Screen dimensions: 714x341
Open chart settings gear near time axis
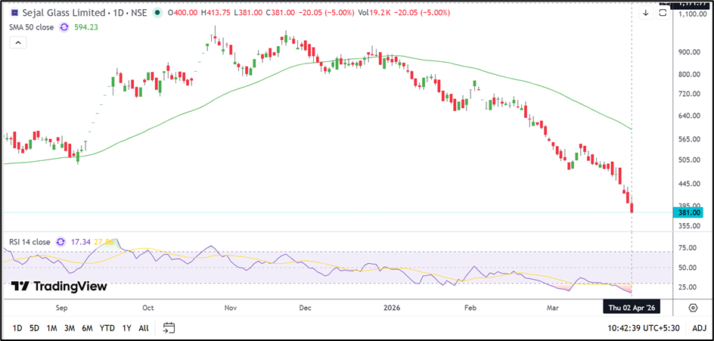[x=693, y=308]
